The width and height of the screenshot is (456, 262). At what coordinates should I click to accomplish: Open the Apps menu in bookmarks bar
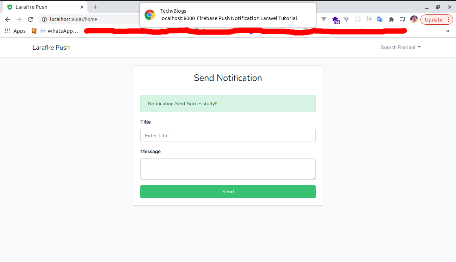pyautogui.click(x=16, y=31)
